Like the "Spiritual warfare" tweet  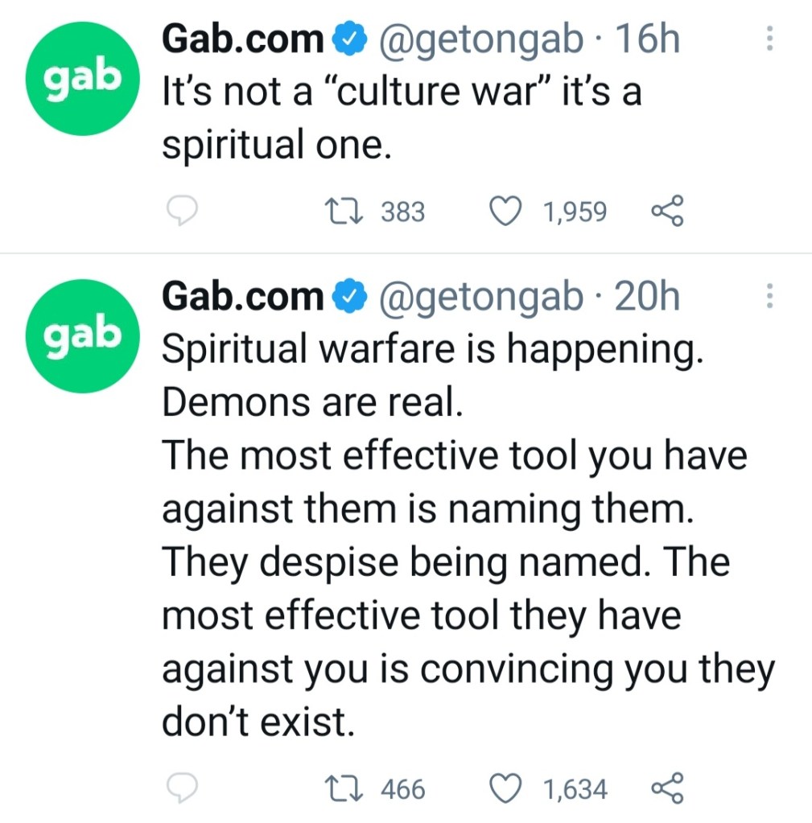coord(504,789)
